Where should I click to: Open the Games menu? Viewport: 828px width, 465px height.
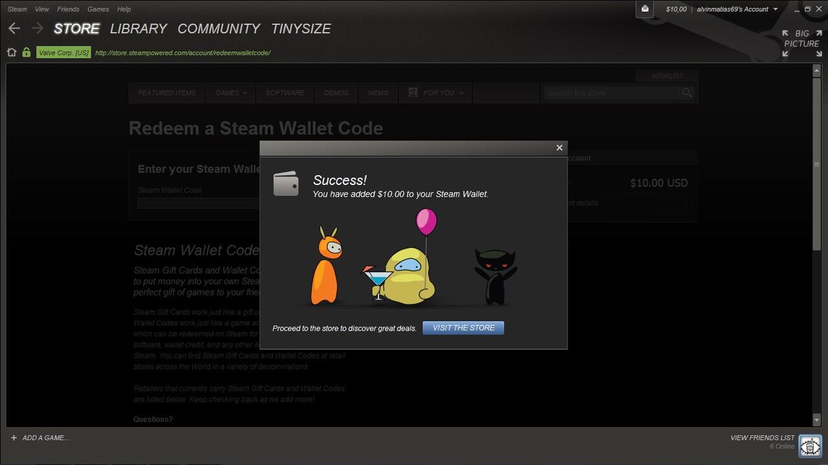(98, 9)
